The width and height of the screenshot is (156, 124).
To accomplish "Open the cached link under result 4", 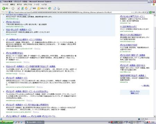I will [40, 87].
